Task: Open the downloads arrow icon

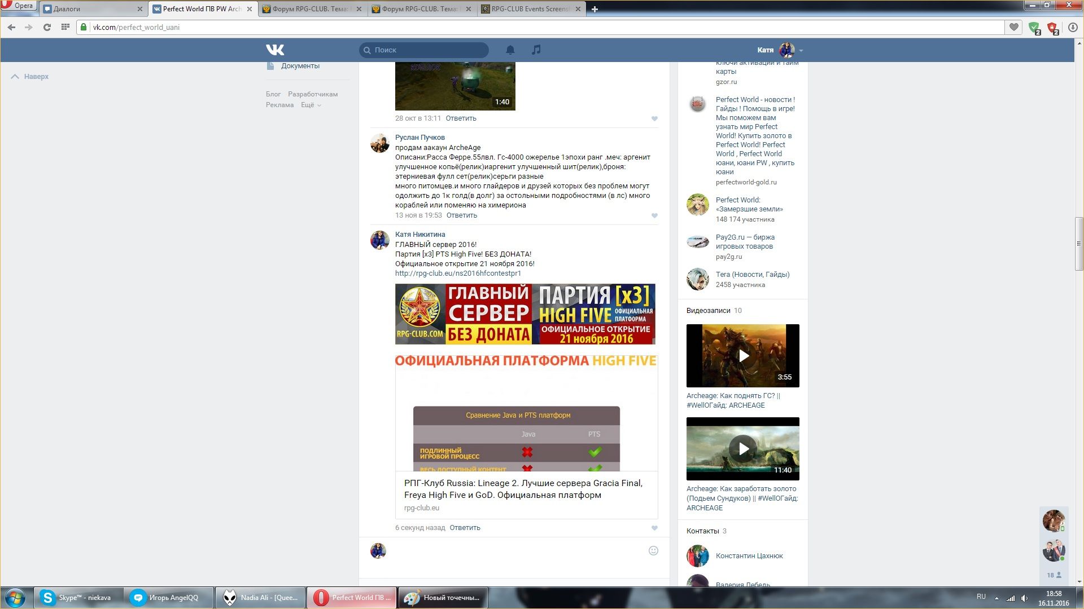Action: 1073,27
